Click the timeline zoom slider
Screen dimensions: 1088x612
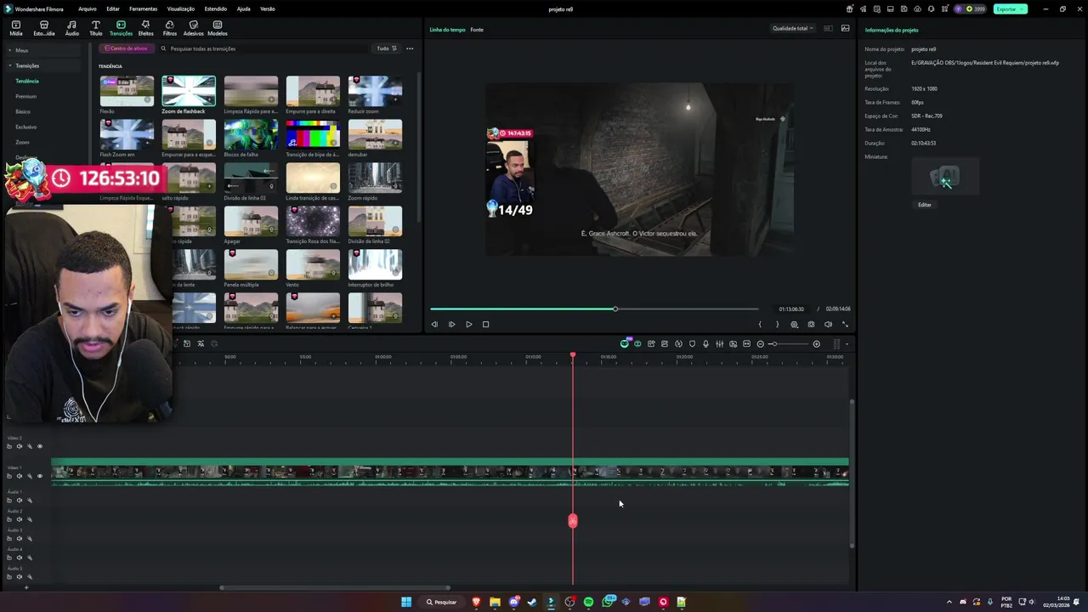[x=788, y=343]
